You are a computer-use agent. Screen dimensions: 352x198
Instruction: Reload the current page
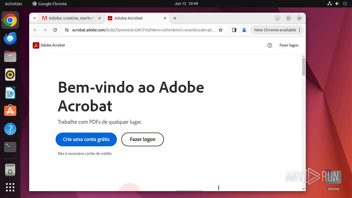[x=55, y=30]
